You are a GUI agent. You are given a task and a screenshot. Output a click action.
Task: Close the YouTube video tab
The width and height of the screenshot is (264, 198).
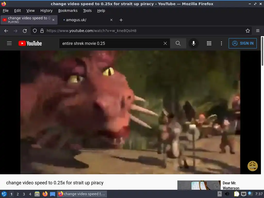(53, 20)
